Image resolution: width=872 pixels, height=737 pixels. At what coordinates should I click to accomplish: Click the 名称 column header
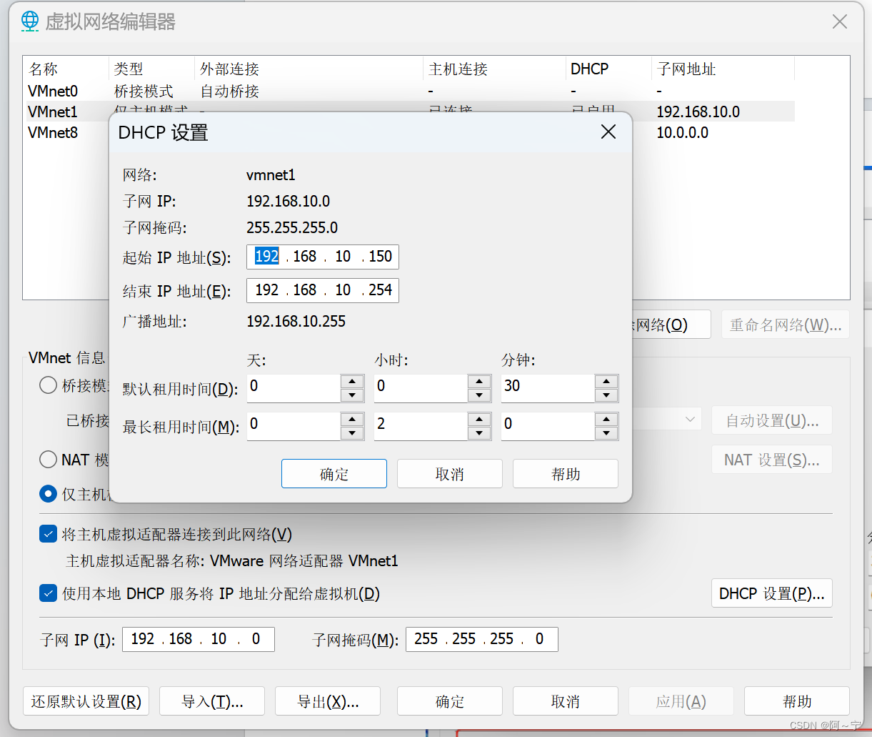(x=66, y=69)
